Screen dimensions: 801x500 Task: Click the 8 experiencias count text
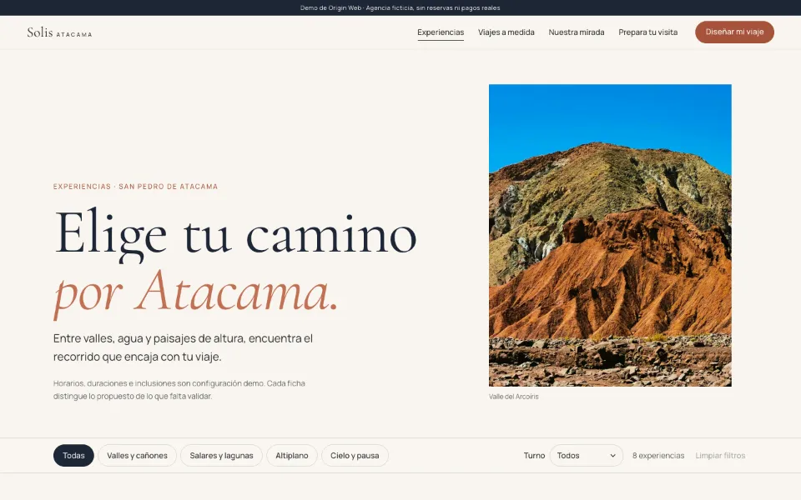point(658,456)
